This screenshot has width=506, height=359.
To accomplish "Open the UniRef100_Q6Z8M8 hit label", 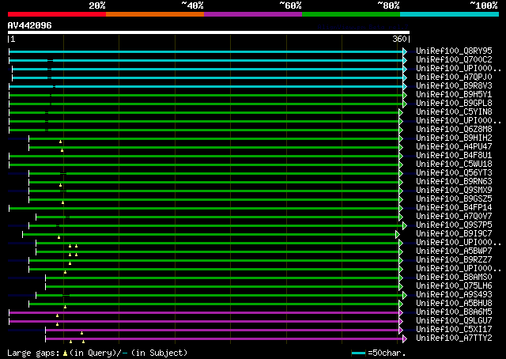I will coord(454,130).
